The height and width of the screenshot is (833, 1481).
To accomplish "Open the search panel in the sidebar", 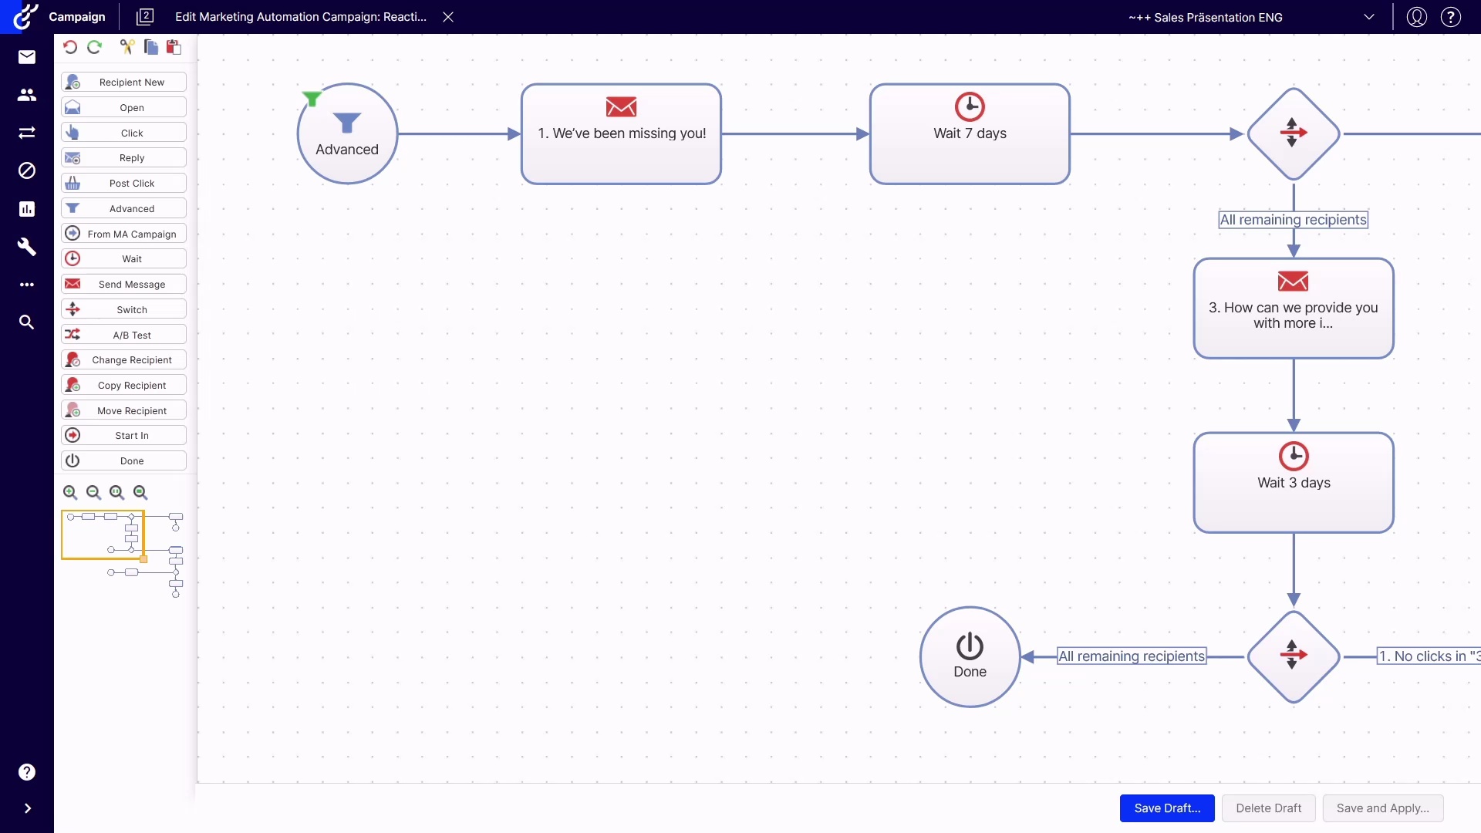I will click(27, 322).
